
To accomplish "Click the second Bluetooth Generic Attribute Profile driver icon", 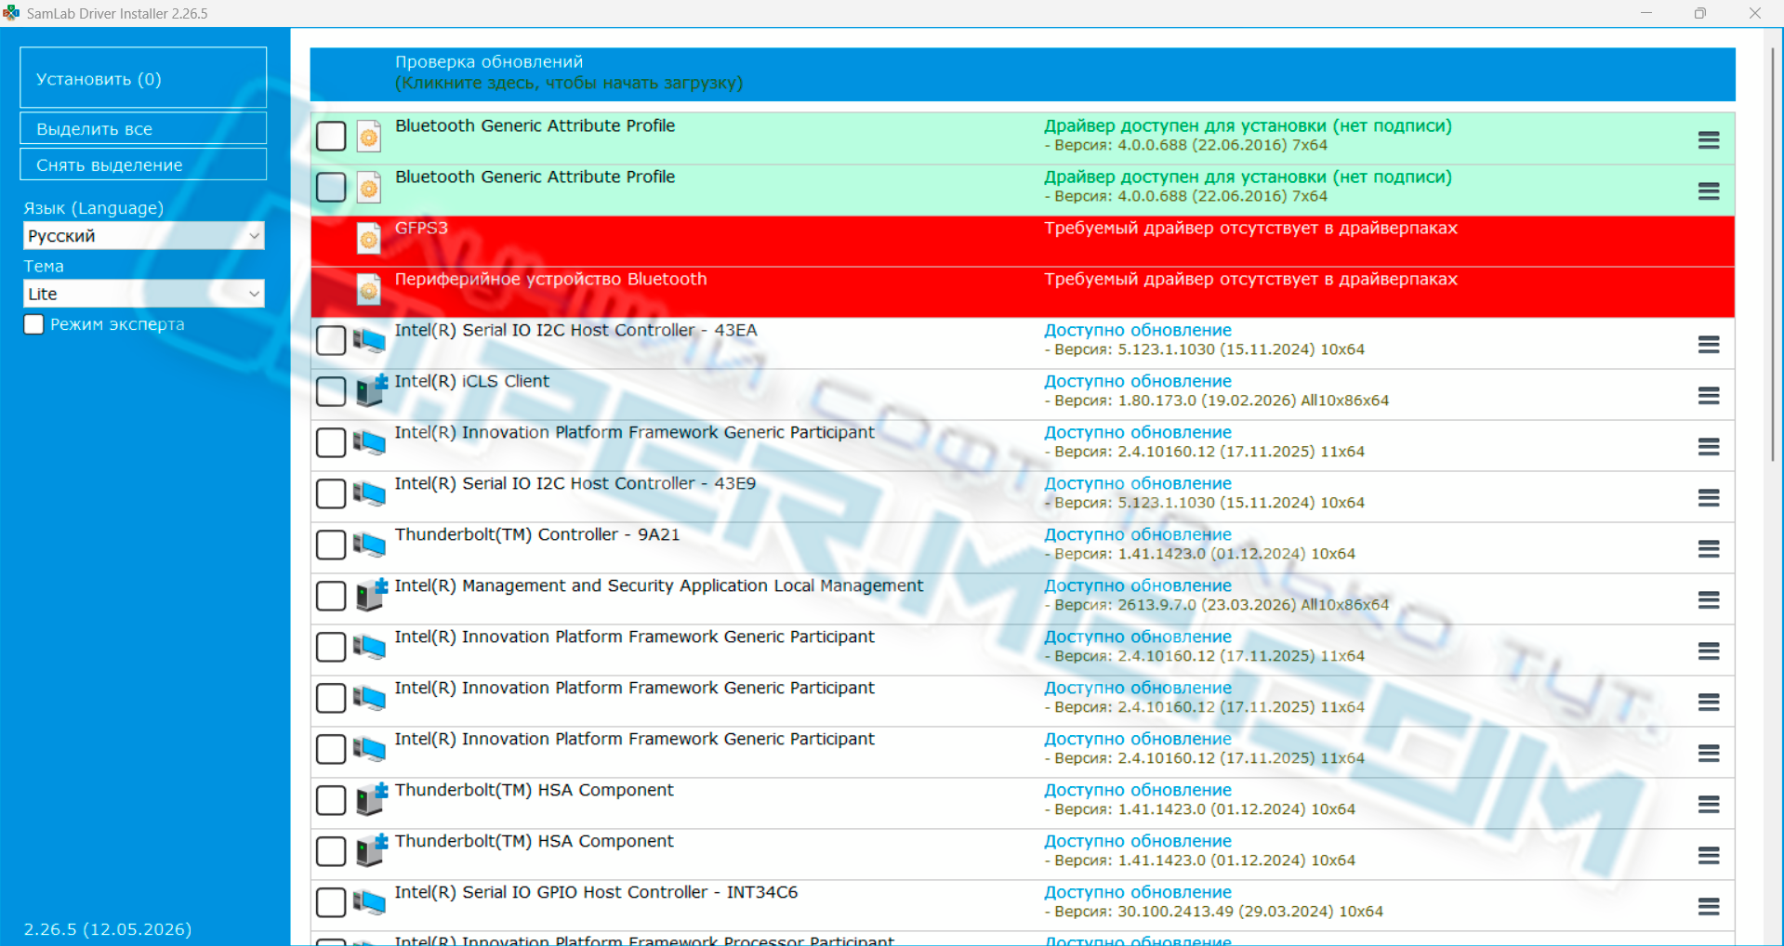I will point(369,188).
